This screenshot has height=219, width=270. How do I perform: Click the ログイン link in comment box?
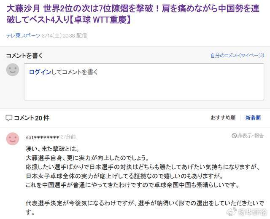[40, 72]
